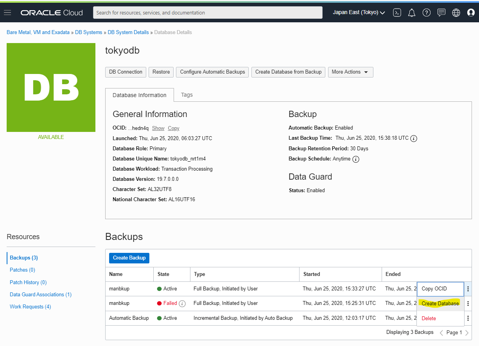Open the announcements bell icon

coord(412,13)
